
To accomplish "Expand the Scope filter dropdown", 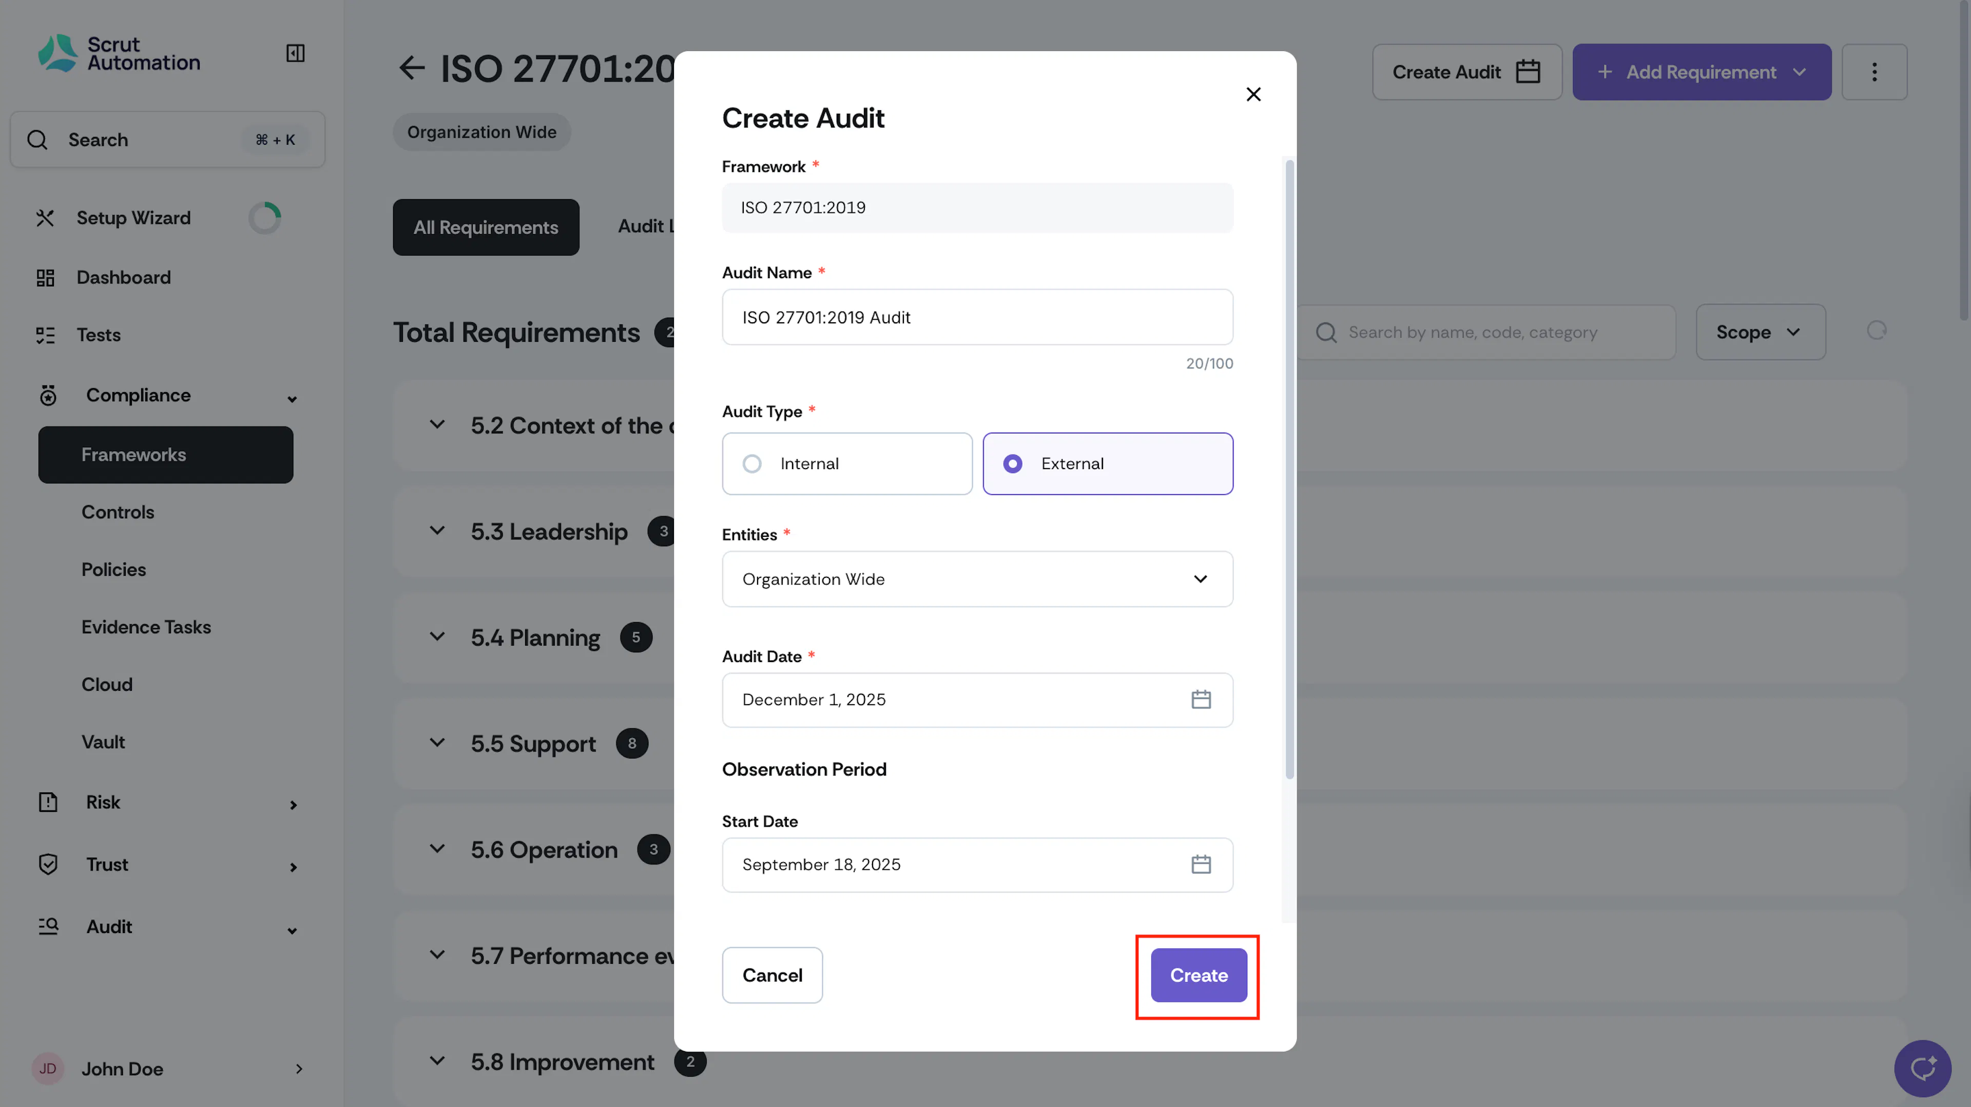I will click(1760, 332).
